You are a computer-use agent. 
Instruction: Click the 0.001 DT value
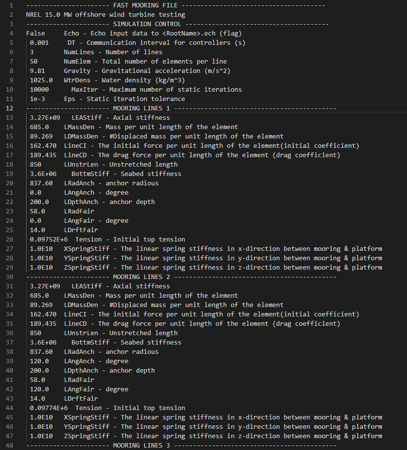pyautogui.click(x=39, y=42)
